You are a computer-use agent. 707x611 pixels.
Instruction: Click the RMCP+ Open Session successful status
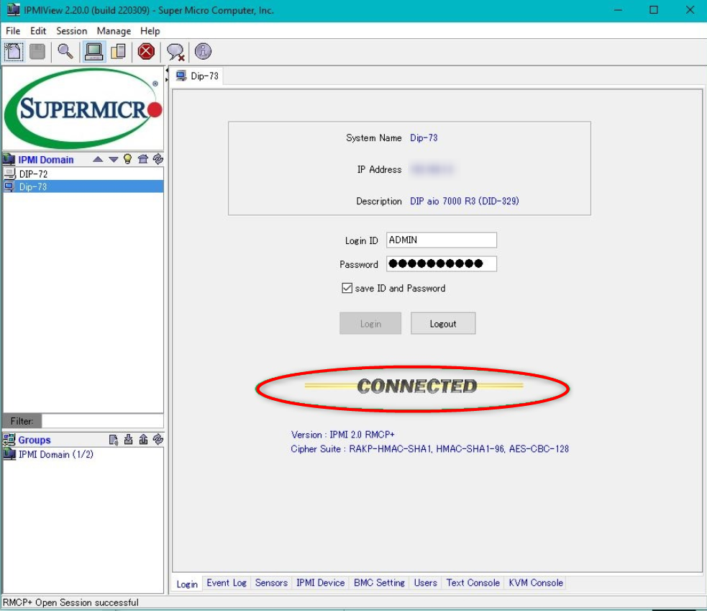70,602
